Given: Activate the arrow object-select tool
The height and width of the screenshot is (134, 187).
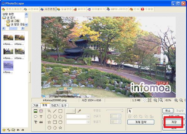Looking at the screenshot, I should pyautogui.click(x=130, y=111).
